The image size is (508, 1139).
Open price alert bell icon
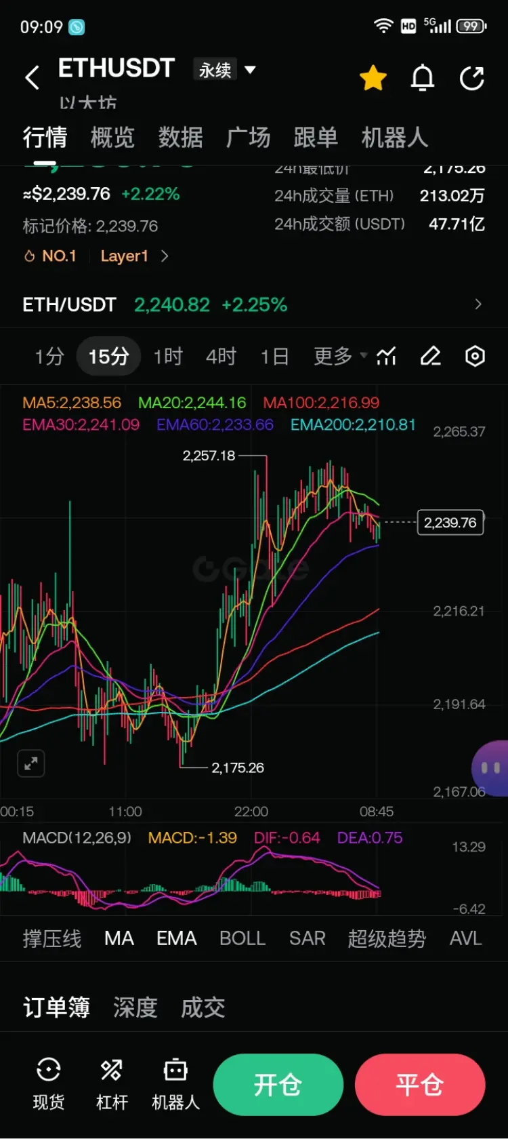(423, 78)
